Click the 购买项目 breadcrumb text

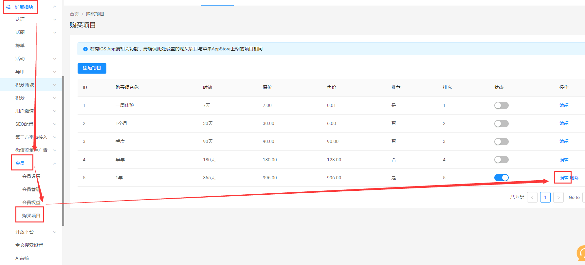point(95,14)
